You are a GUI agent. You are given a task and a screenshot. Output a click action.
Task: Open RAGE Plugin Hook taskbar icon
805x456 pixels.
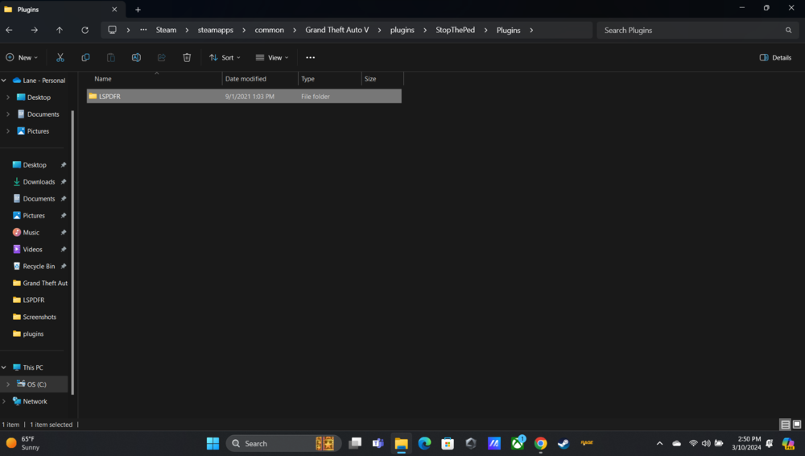click(587, 442)
